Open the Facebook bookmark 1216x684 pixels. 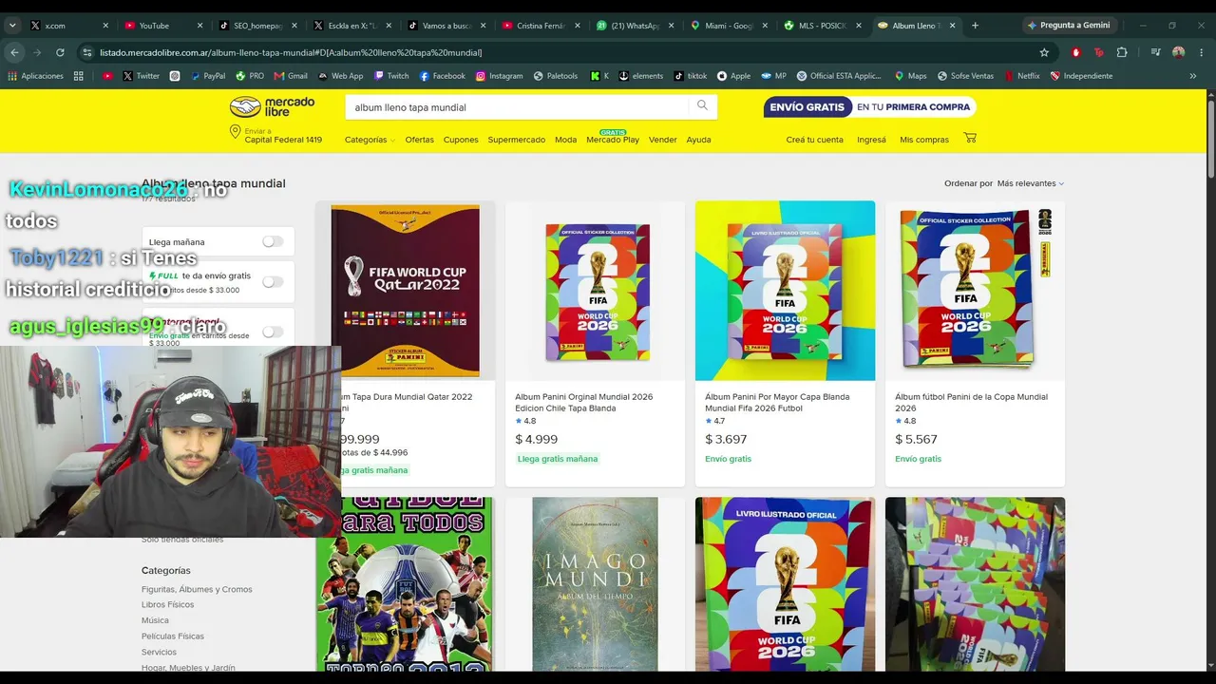tap(442, 76)
